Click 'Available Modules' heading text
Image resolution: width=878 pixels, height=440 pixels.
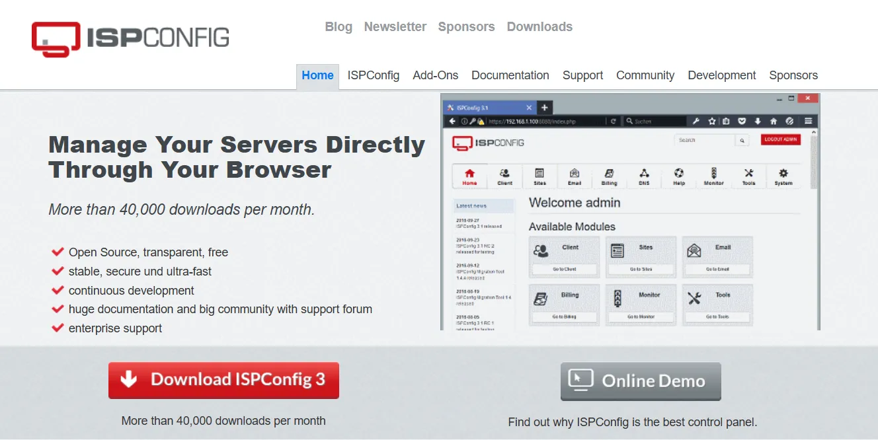tap(572, 227)
